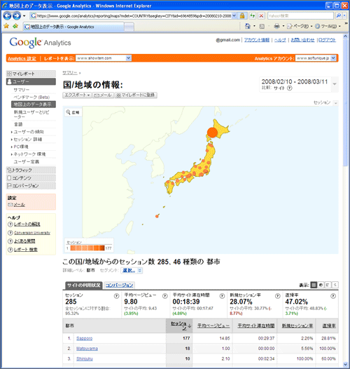
Task: Open the エクスポート export dropdown
Action: pyautogui.click(x=77, y=95)
